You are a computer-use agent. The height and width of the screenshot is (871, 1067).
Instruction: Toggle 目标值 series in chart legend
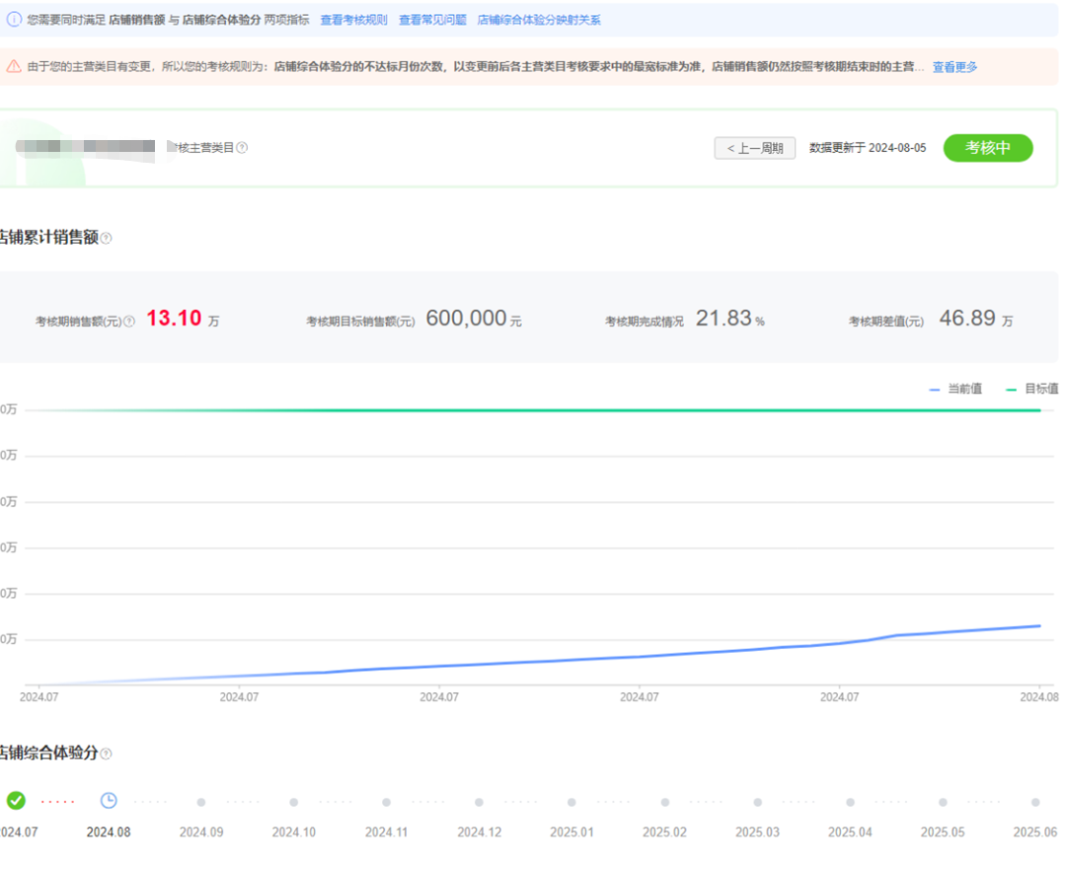pos(1031,390)
